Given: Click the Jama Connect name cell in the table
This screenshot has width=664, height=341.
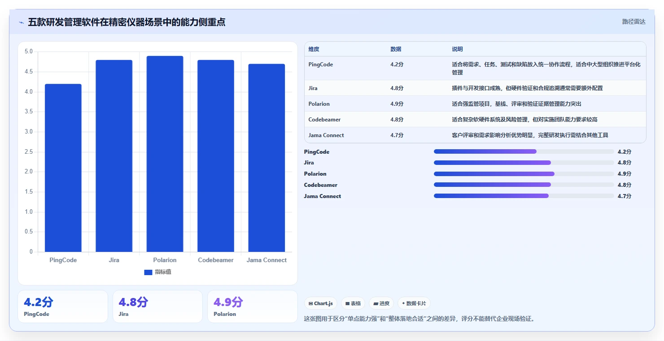Looking at the screenshot, I should (326, 135).
